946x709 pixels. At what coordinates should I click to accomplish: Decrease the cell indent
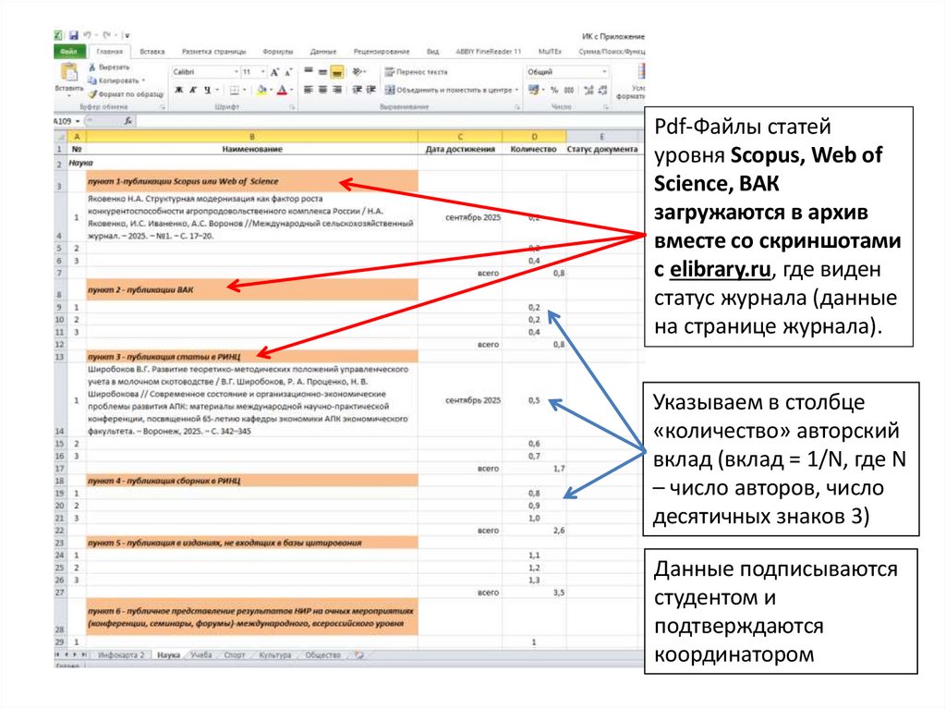pyautogui.click(x=358, y=90)
